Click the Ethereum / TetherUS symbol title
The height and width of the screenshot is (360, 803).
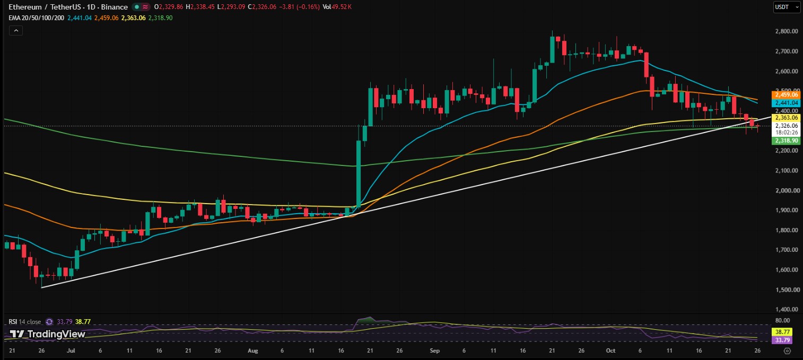point(68,7)
